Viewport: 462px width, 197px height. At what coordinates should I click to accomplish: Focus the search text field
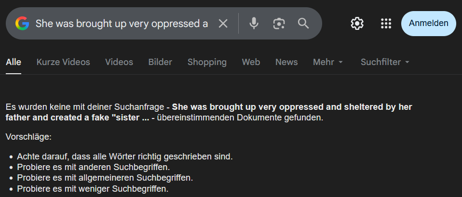(x=122, y=24)
